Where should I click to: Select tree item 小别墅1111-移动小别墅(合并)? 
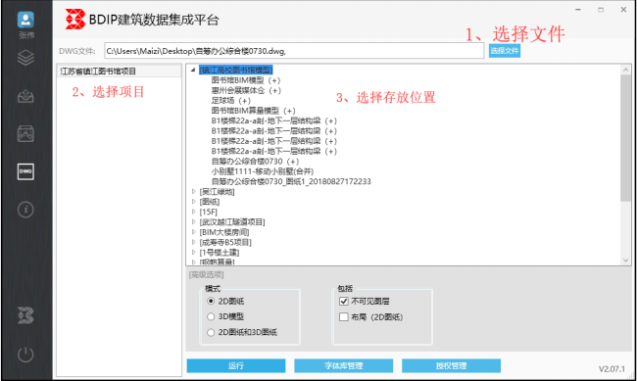(x=263, y=171)
